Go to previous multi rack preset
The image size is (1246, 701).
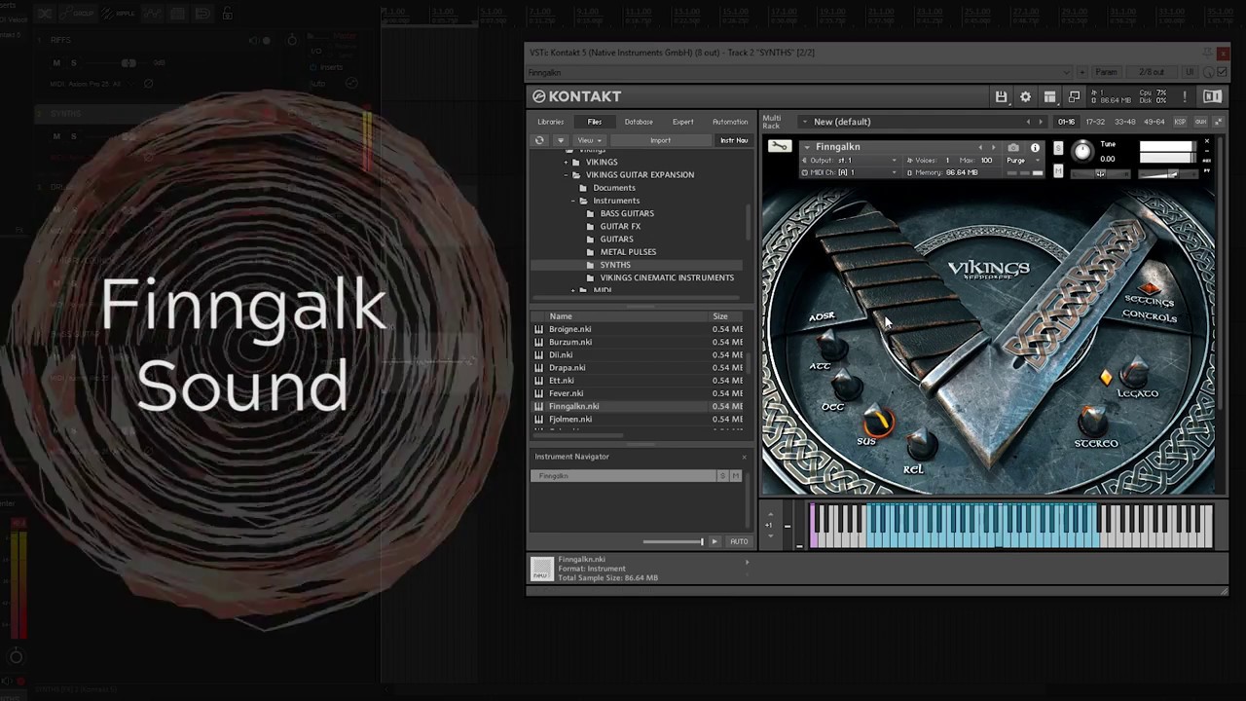(x=1028, y=122)
